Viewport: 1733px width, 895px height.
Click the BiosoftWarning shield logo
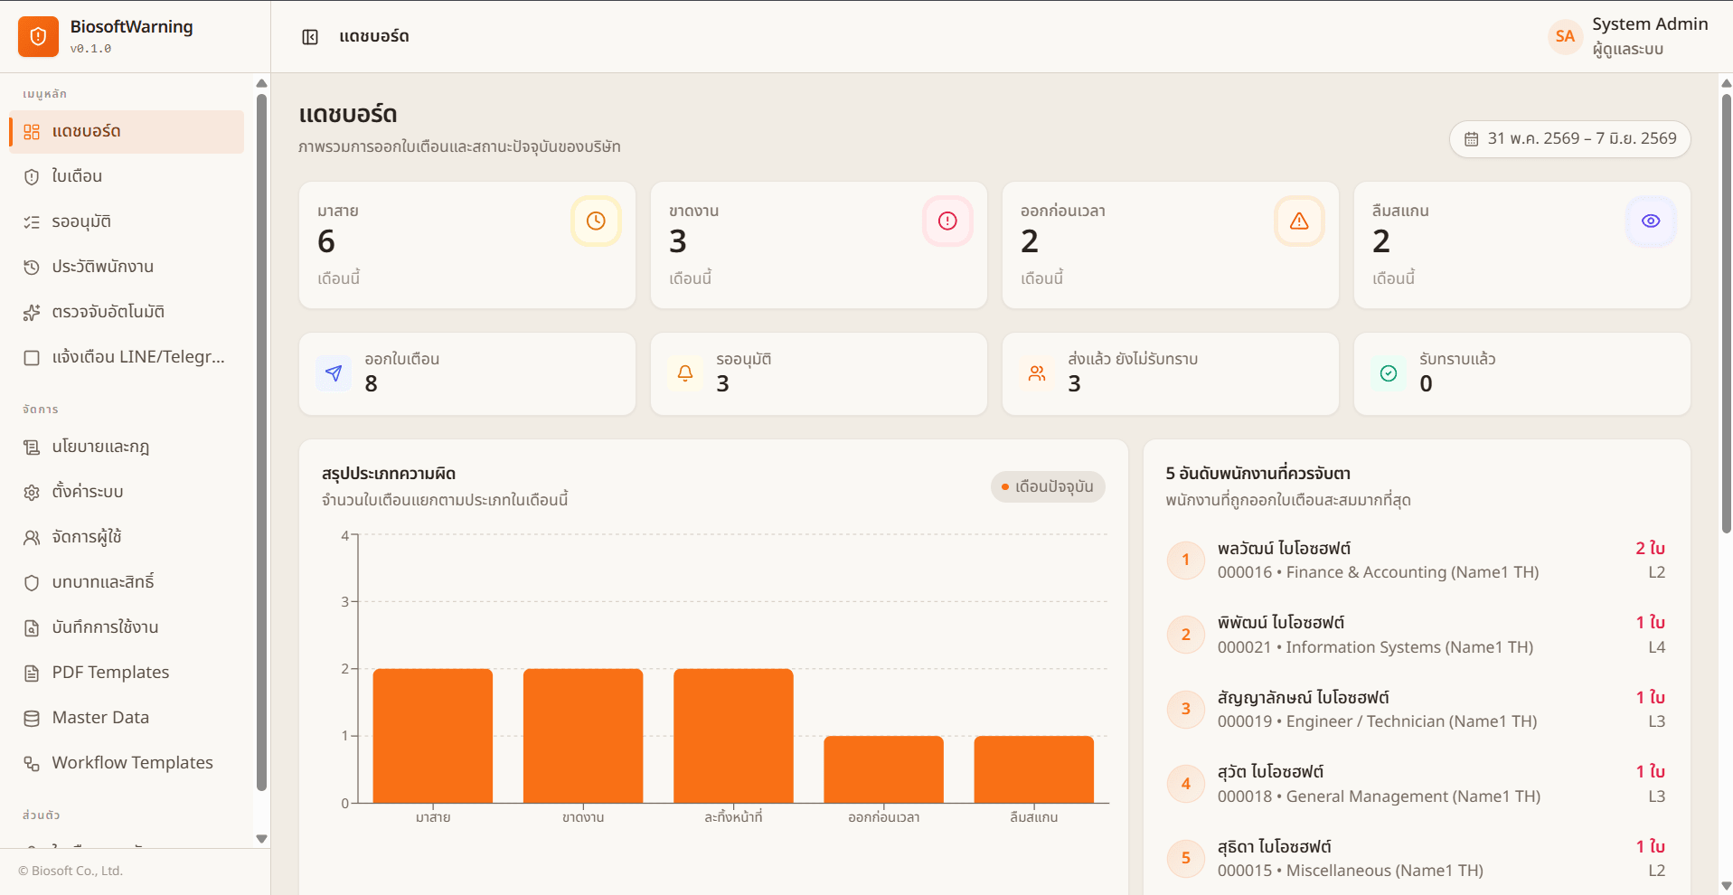[38, 36]
